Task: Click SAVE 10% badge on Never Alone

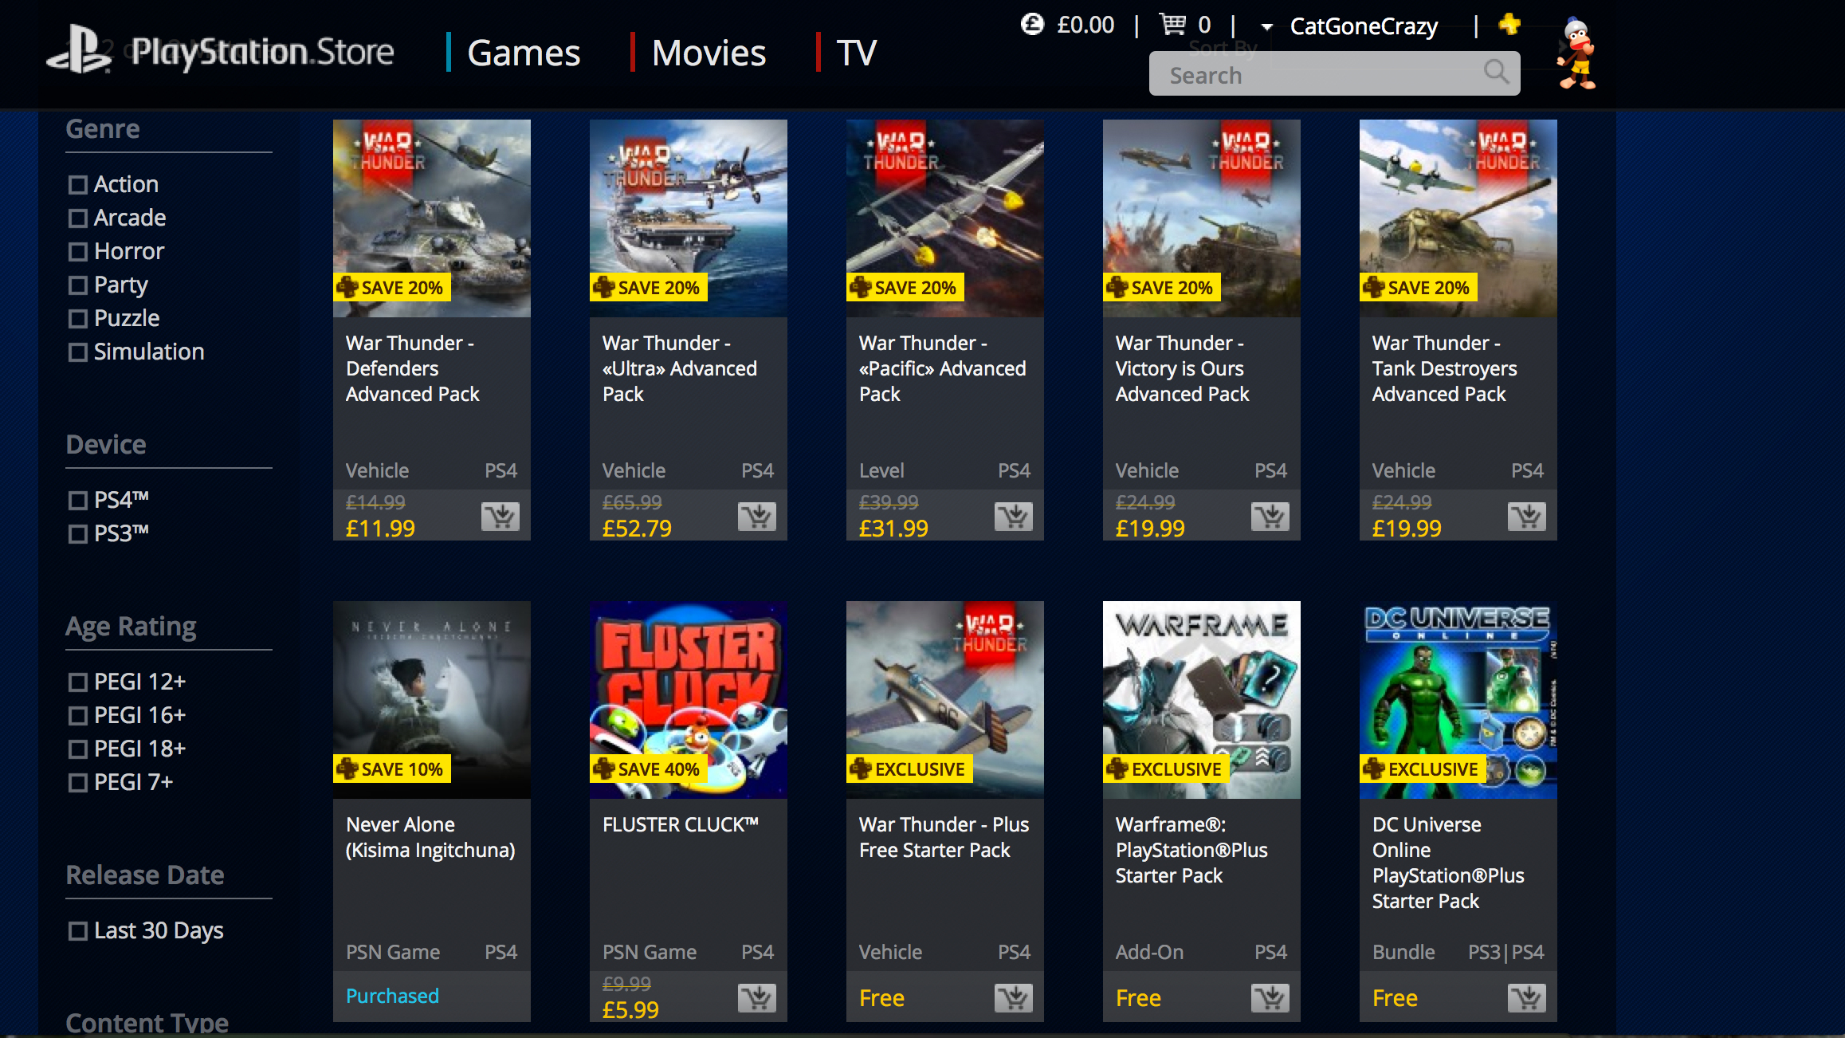Action: tap(392, 769)
